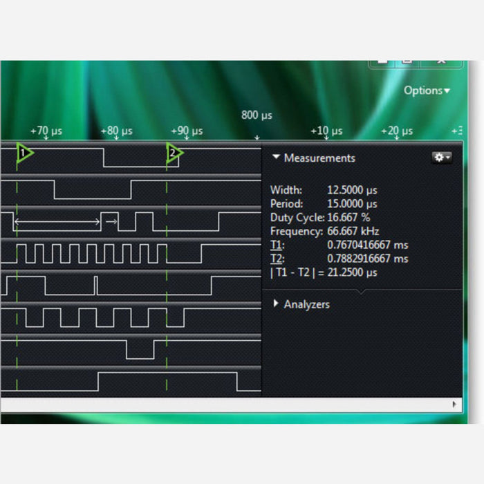Expand the Analyzers panel
484x484 pixels.
click(276, 304)
